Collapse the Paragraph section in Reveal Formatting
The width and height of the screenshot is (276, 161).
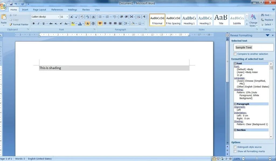(x=235, y=104)
